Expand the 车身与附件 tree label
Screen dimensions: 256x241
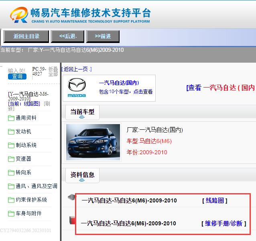28,213
